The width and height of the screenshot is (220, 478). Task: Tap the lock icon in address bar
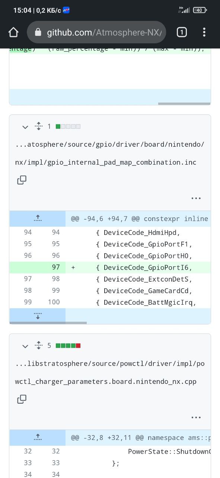(38, 32)
